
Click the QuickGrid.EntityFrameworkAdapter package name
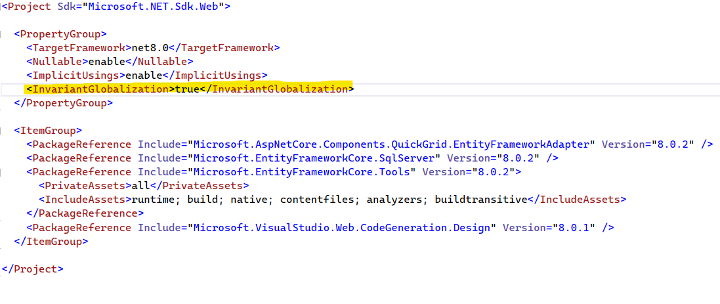(391, 144)
